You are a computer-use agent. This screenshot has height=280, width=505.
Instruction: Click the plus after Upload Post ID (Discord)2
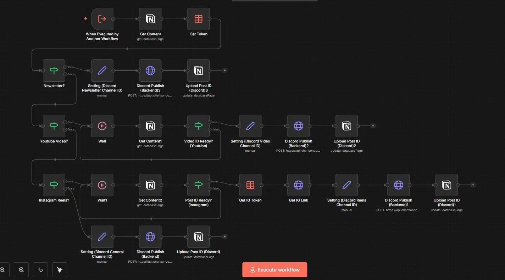point(373,126)
